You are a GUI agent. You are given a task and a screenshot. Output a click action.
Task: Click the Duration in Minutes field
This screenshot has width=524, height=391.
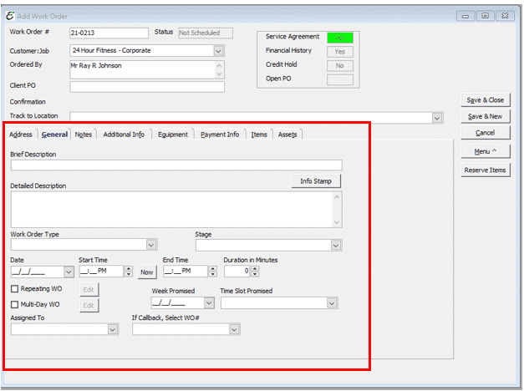[x=237, y=271]
